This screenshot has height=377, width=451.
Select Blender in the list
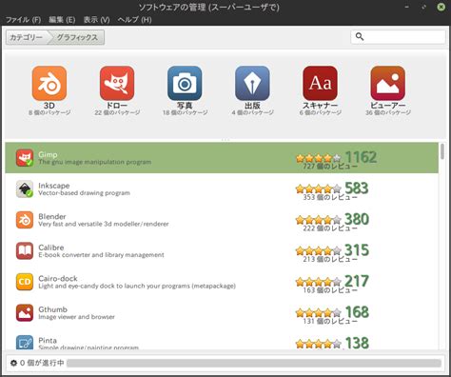[222, 220]
